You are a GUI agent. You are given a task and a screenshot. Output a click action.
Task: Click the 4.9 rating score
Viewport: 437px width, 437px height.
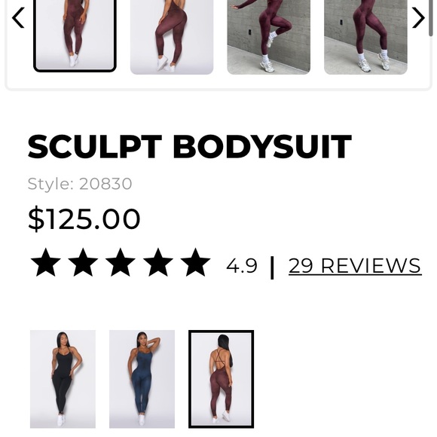242,266
